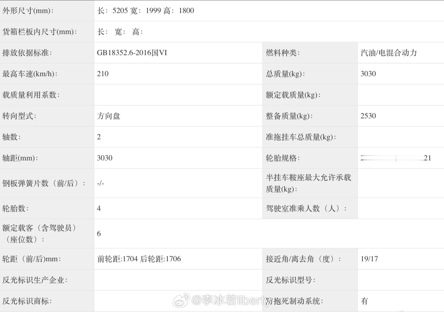Click the @李冰若liberty watermark text
Image resolution: width=444 pixels, height=312 pixels.
point(230,300)
